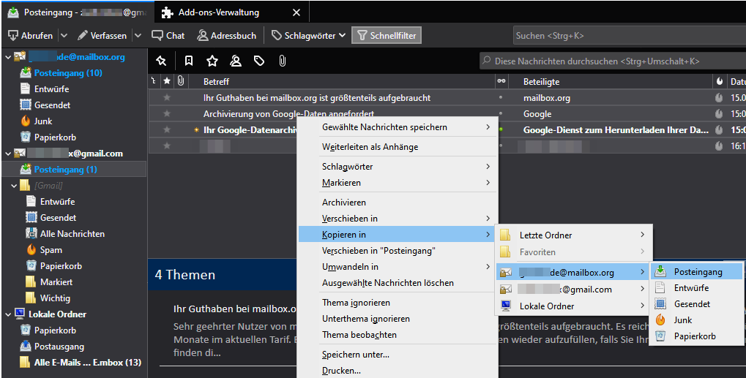Sort by the star column header

(x=166, y=81)
